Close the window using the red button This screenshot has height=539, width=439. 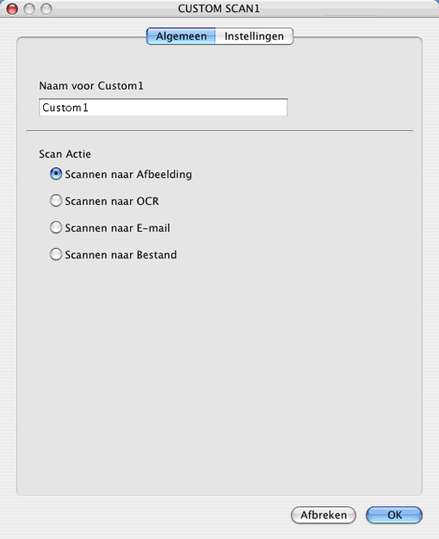12,9
